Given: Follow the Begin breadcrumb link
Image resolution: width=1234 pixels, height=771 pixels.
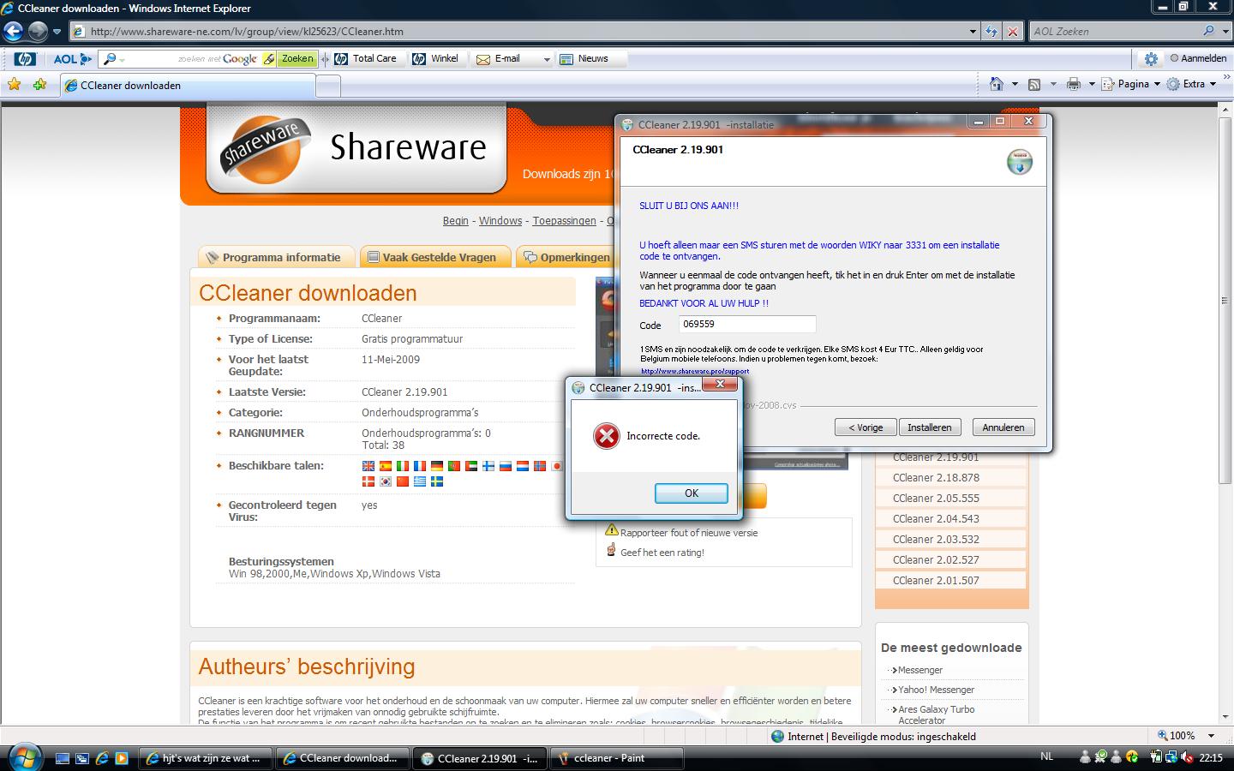Looking at the screenshot, I should (456, 221).
